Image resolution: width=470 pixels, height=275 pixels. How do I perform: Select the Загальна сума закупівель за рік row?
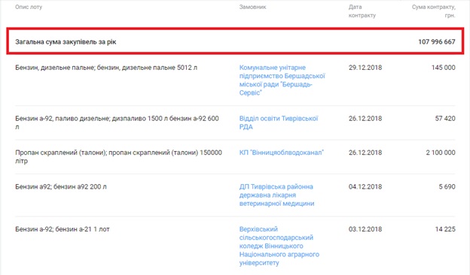point(235,41)
